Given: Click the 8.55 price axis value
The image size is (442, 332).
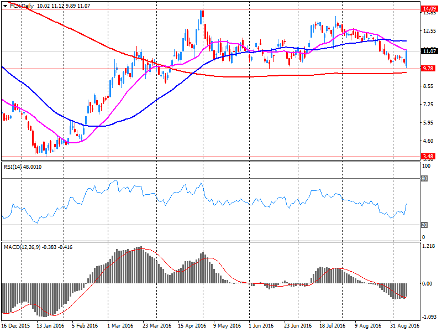Looking at the screenshot, I should [x=429, y=86].
